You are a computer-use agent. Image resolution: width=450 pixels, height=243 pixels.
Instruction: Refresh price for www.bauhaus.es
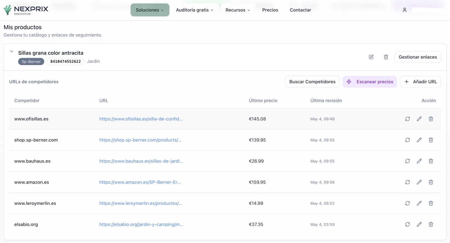point(408,161)
